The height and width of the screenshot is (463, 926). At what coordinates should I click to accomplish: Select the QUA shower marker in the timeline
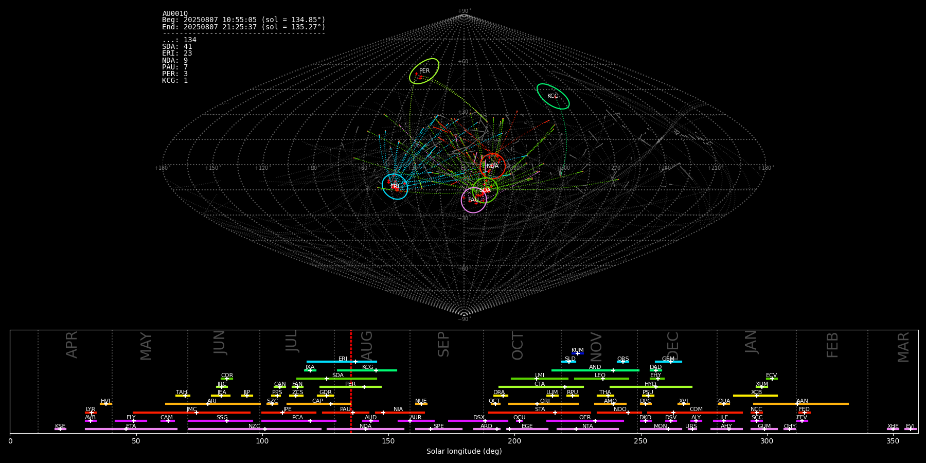[x=724, y=404]
